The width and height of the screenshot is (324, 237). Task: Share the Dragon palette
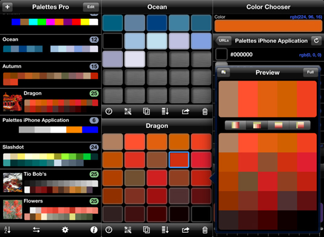coord(185,230)
